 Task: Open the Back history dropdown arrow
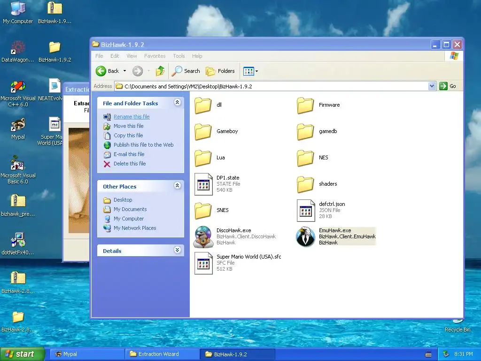(x=124, y=71)
